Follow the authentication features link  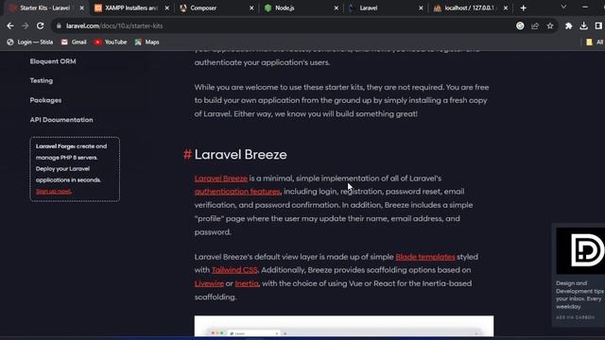tap(237, 192)
